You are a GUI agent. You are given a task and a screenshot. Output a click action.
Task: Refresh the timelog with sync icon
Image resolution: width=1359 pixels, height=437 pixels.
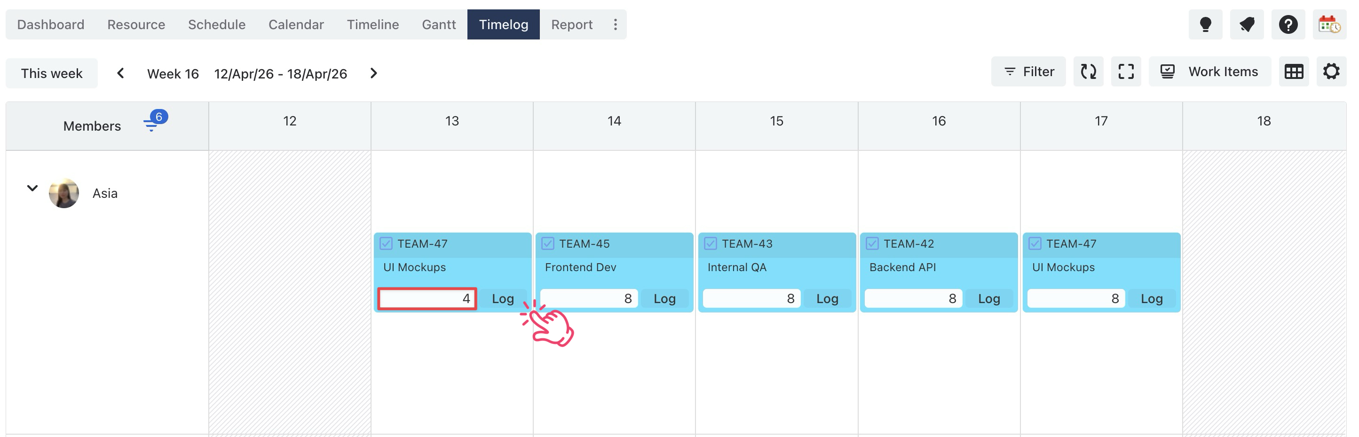(1088, 72)
